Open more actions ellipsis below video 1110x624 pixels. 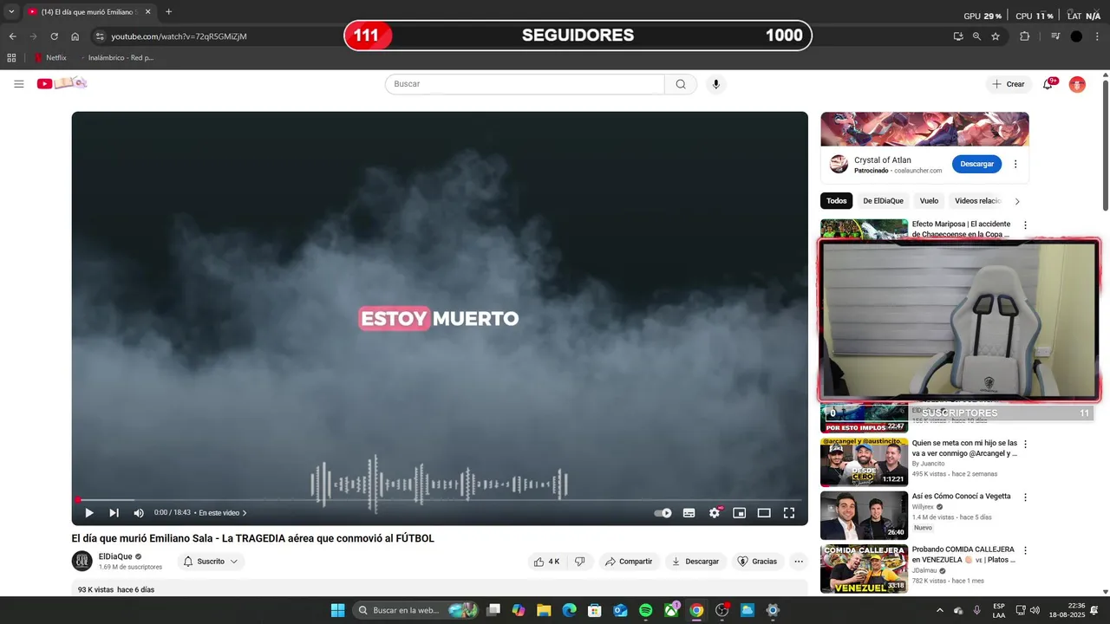point(799,562)
